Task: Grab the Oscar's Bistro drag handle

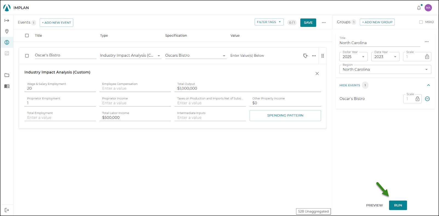Action: pyautogui.click(x=323, y=56)
